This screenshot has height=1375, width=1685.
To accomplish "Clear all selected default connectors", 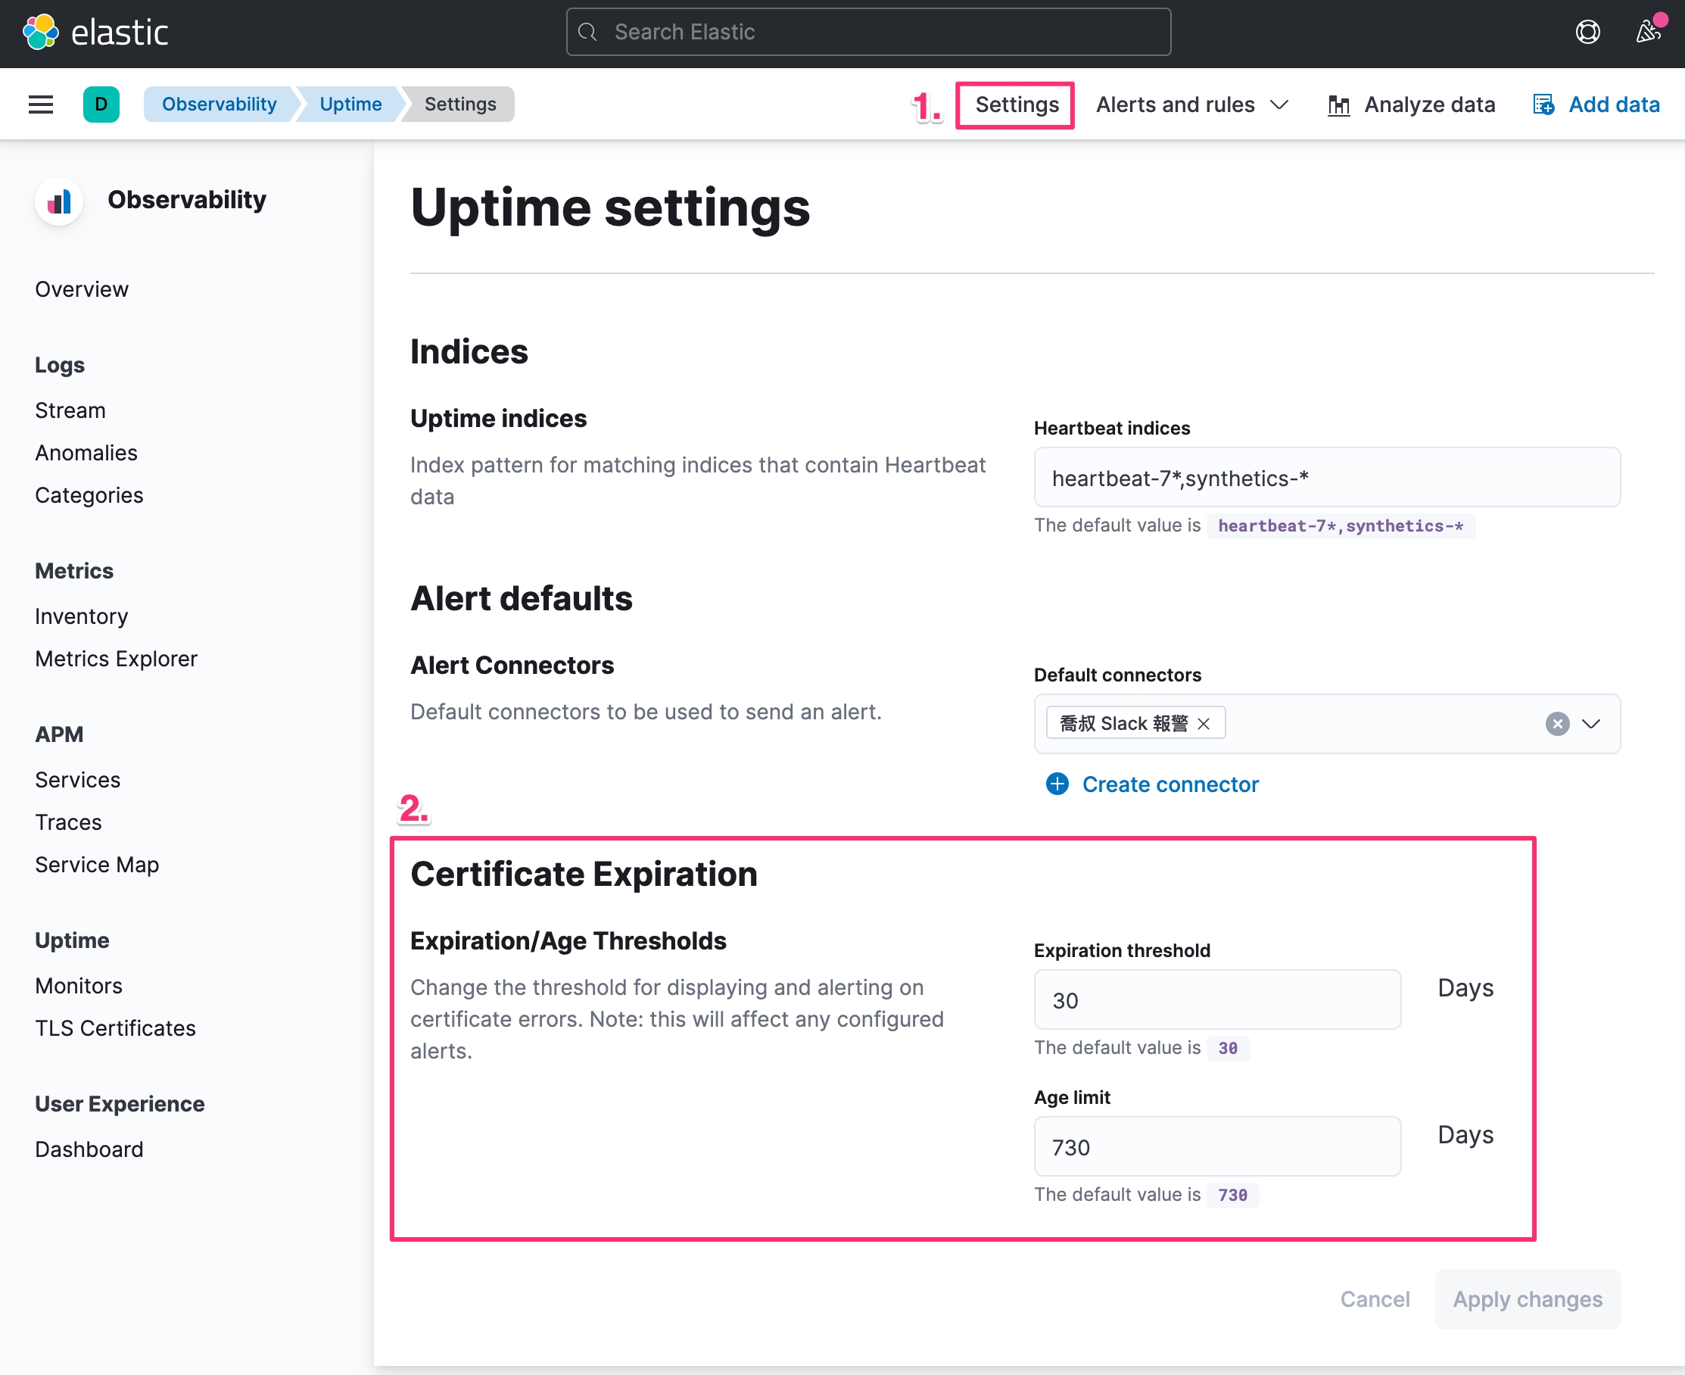I will tap(1558, 723).
